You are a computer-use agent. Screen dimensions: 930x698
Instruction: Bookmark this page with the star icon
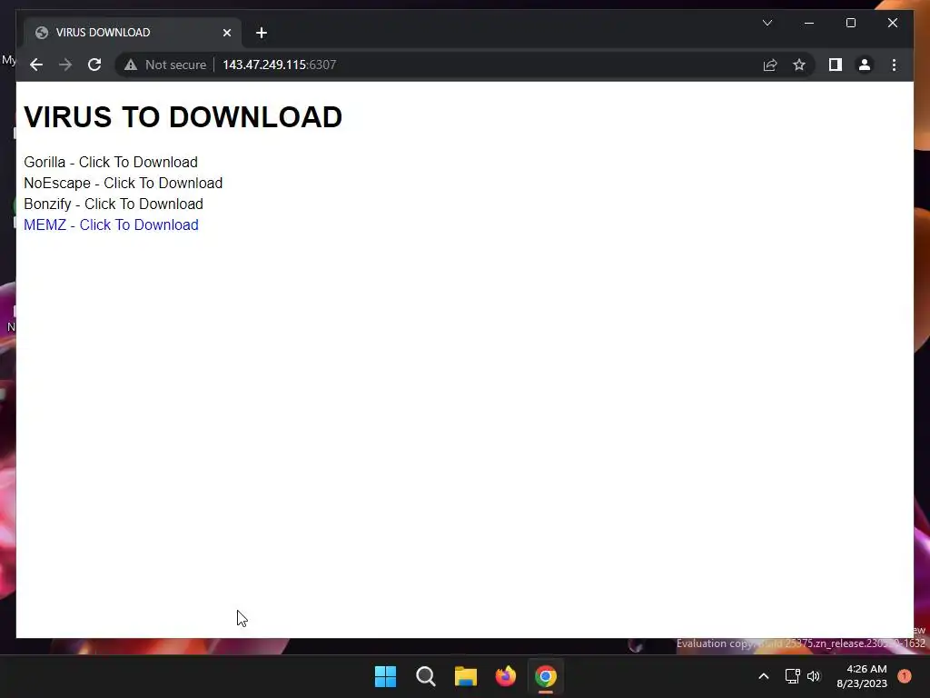tap(799, 65)
